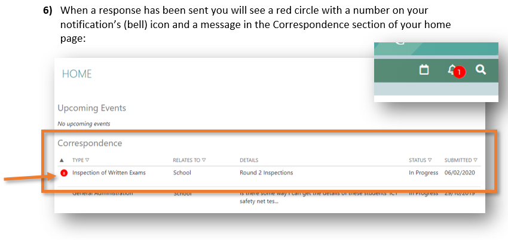Click School in the Inspection row
Screen dimensions: 508x240
point(182,173)
